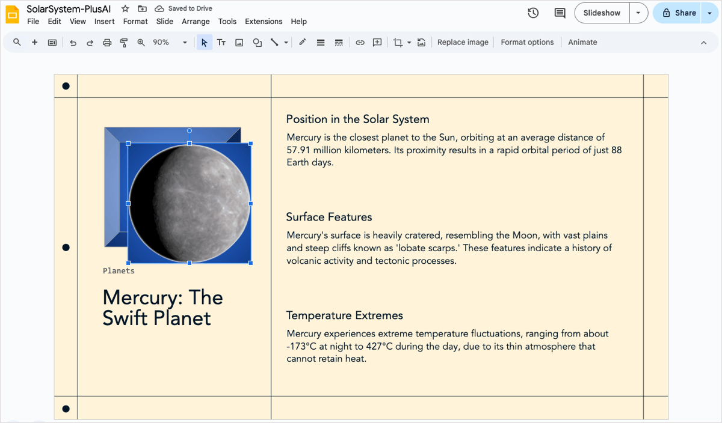Click the Animate button
The width and height of the screenshot is (722, 423).
coord(582,42)
